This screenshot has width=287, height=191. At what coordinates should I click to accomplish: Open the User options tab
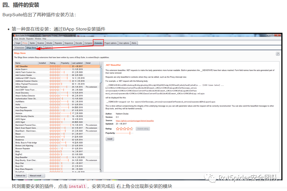click(x=124, y=43)
